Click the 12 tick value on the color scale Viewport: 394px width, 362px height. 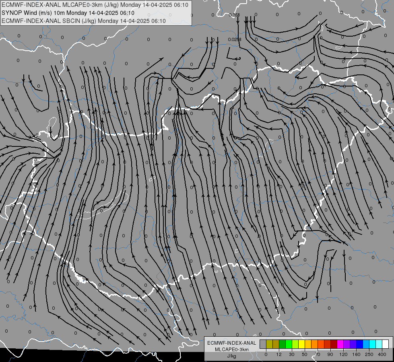pyautogui.click(x=278, y=354)
